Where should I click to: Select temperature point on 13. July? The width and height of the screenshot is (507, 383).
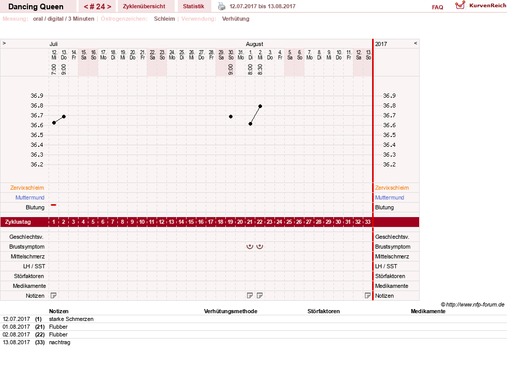click(64, 116)
